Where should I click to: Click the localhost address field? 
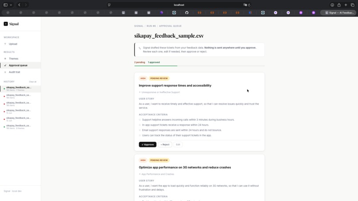click(x=179, y=5)
